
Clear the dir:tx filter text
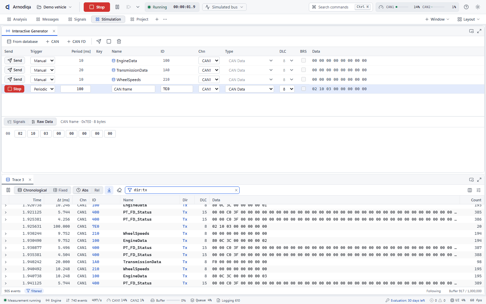coord(236,190)
